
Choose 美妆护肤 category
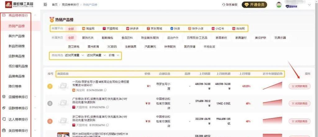[261, 38]
